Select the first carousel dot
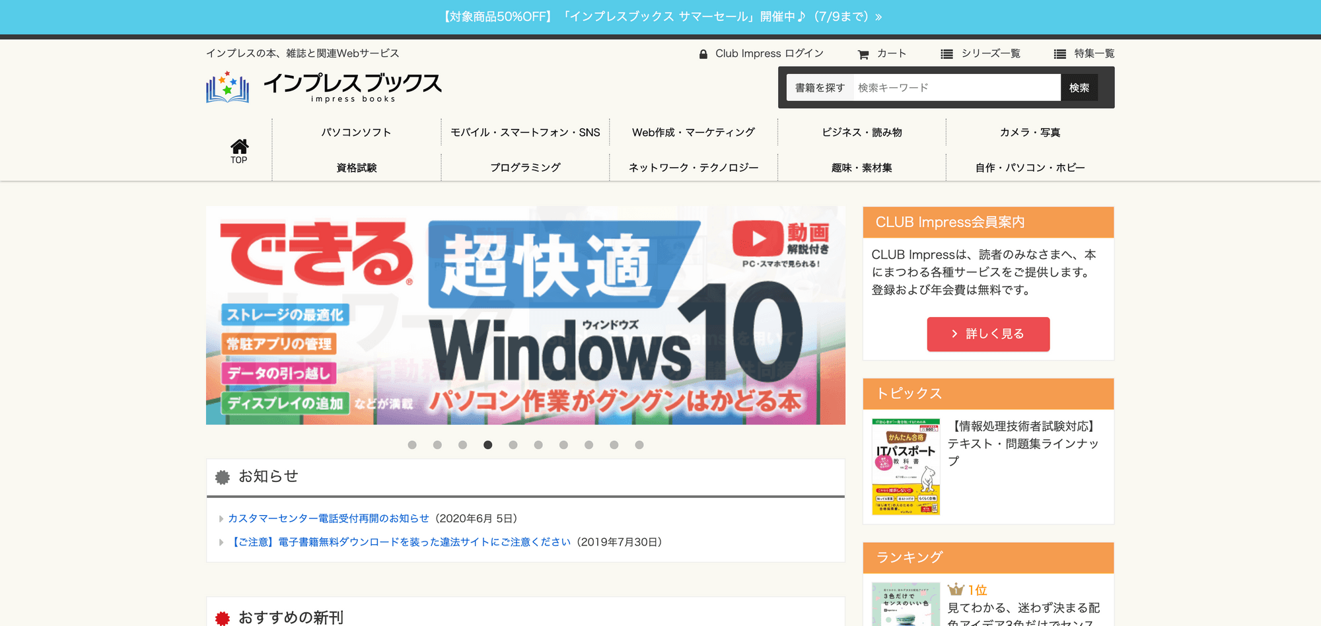 point(412,445)
